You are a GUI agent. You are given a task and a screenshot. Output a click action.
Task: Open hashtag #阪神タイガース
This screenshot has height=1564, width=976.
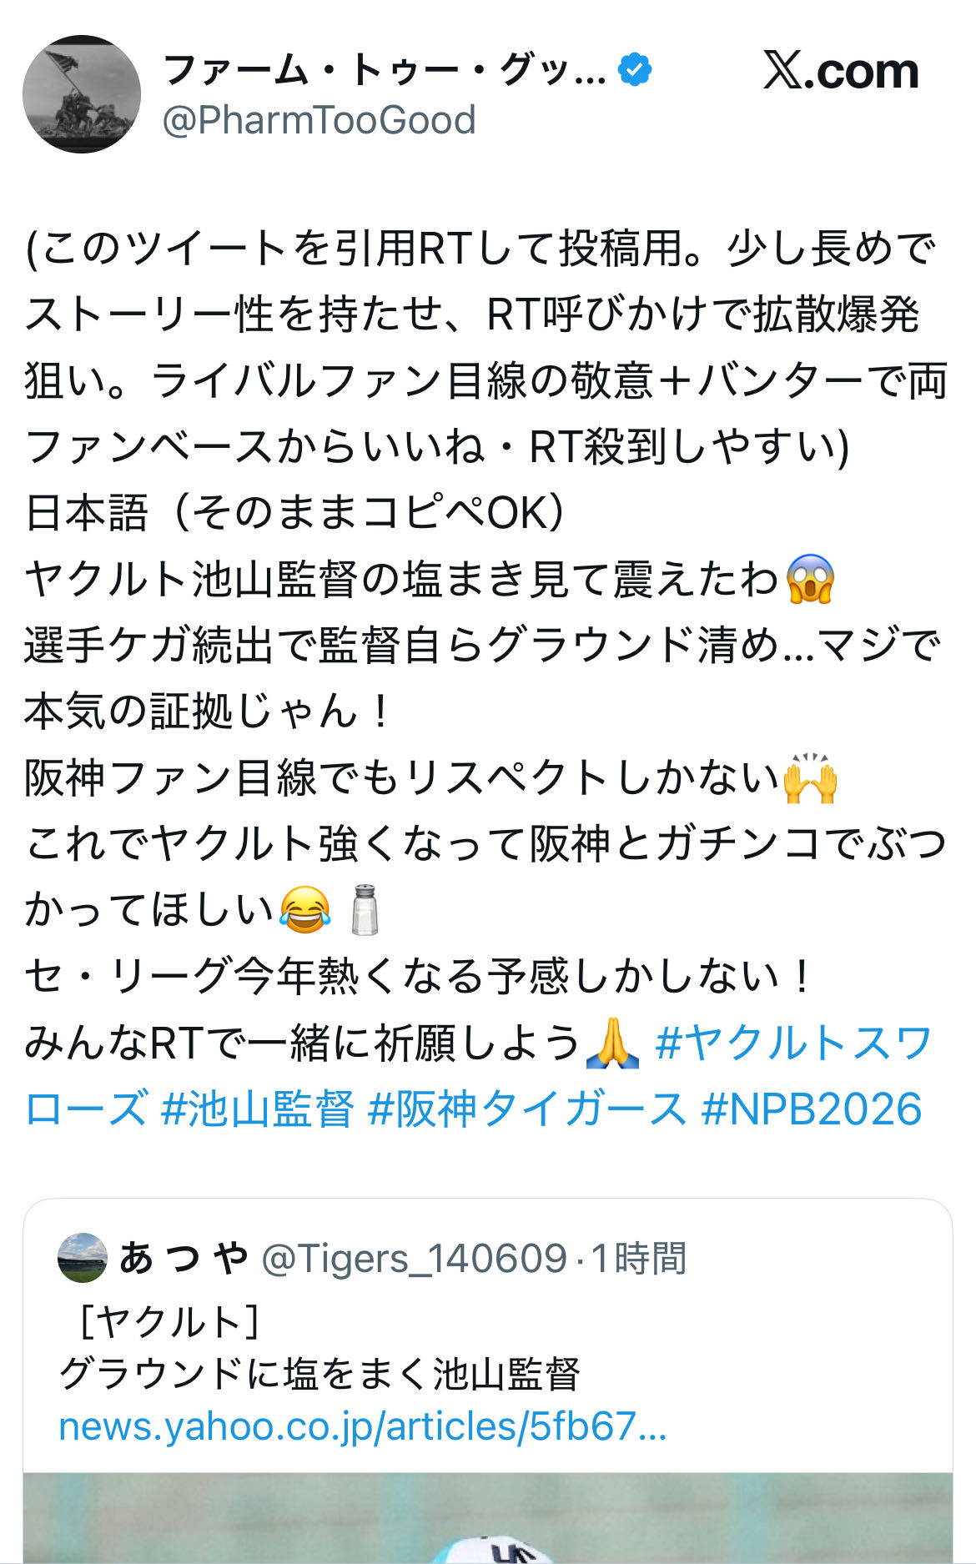point(527,1109)
